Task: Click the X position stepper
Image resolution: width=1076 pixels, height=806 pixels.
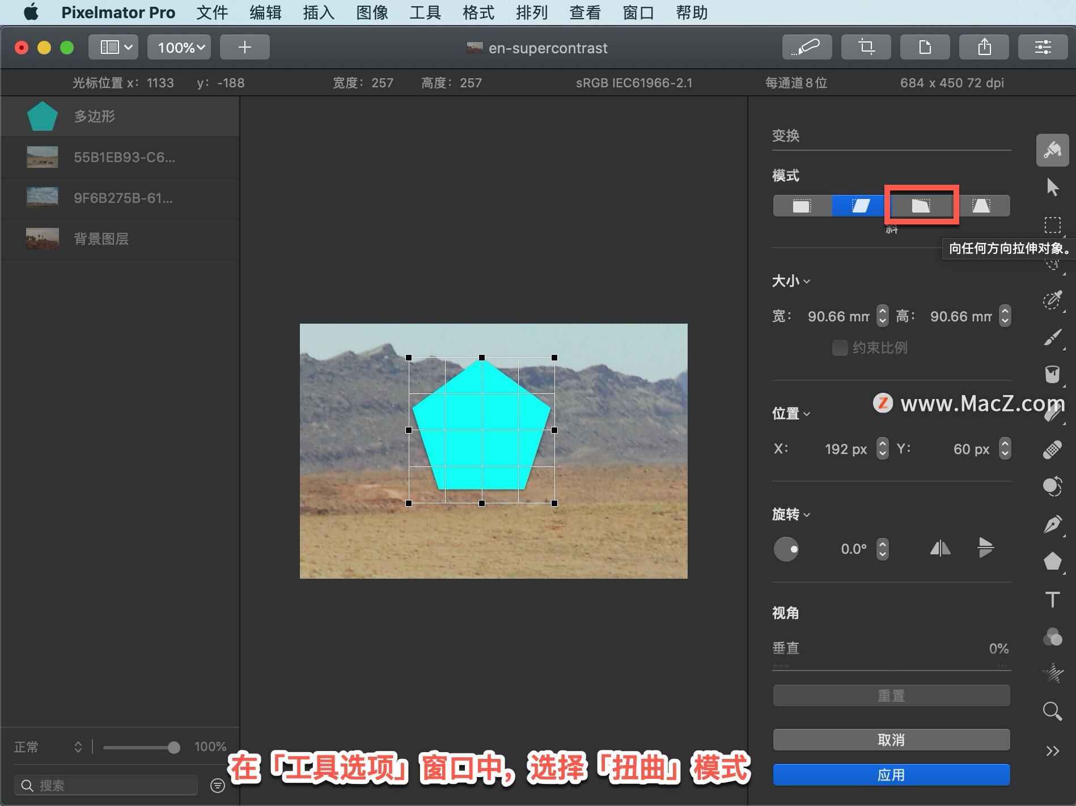Action: pos(882,448)
